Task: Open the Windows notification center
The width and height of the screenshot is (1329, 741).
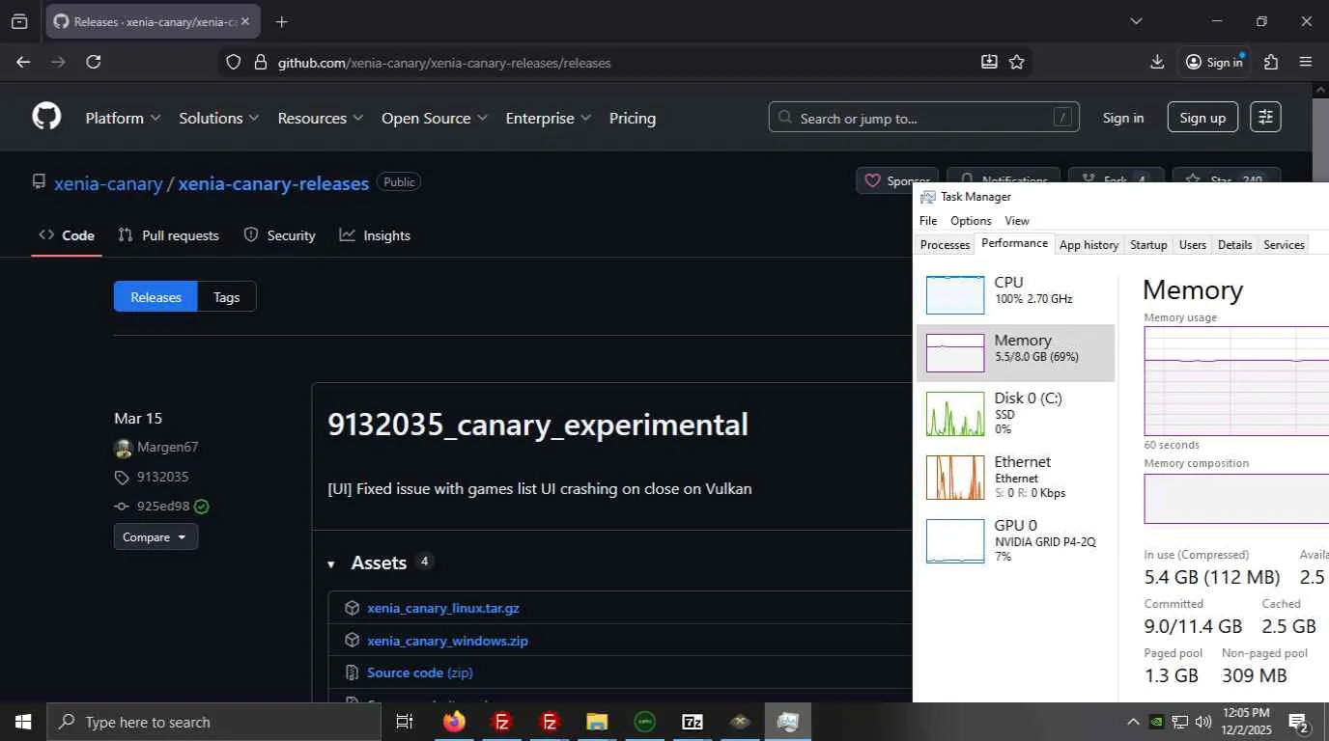Action: (1298, 722)
